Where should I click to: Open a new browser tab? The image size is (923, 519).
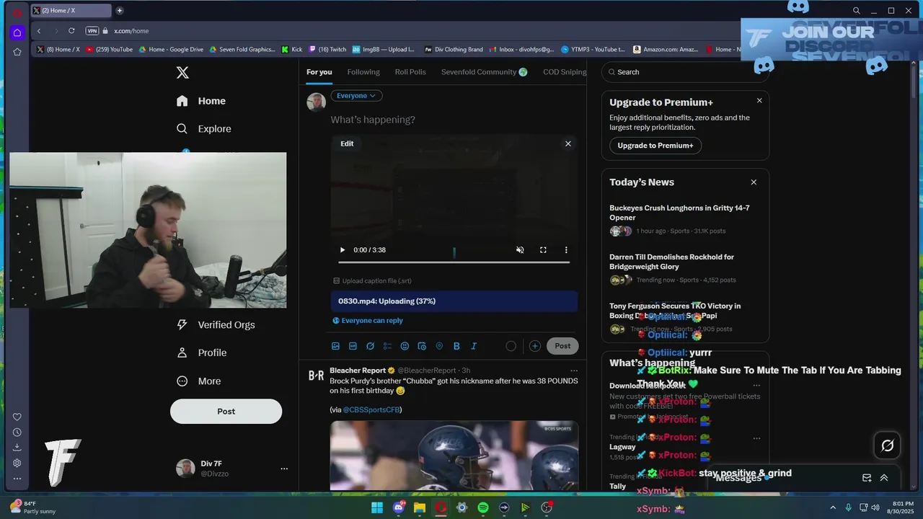coord(120,11)
